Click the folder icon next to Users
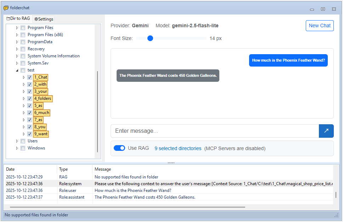This screenshot has height=222, width=343. 22,141
